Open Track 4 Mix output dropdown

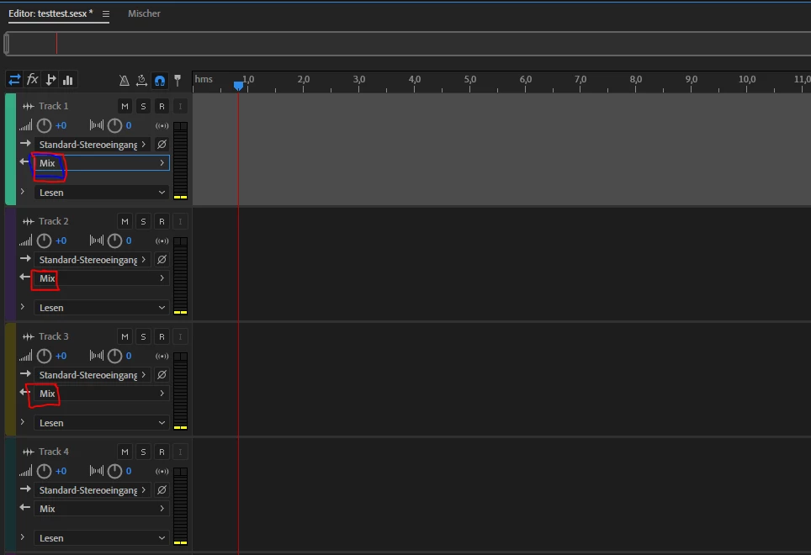[x=102, y=509]
